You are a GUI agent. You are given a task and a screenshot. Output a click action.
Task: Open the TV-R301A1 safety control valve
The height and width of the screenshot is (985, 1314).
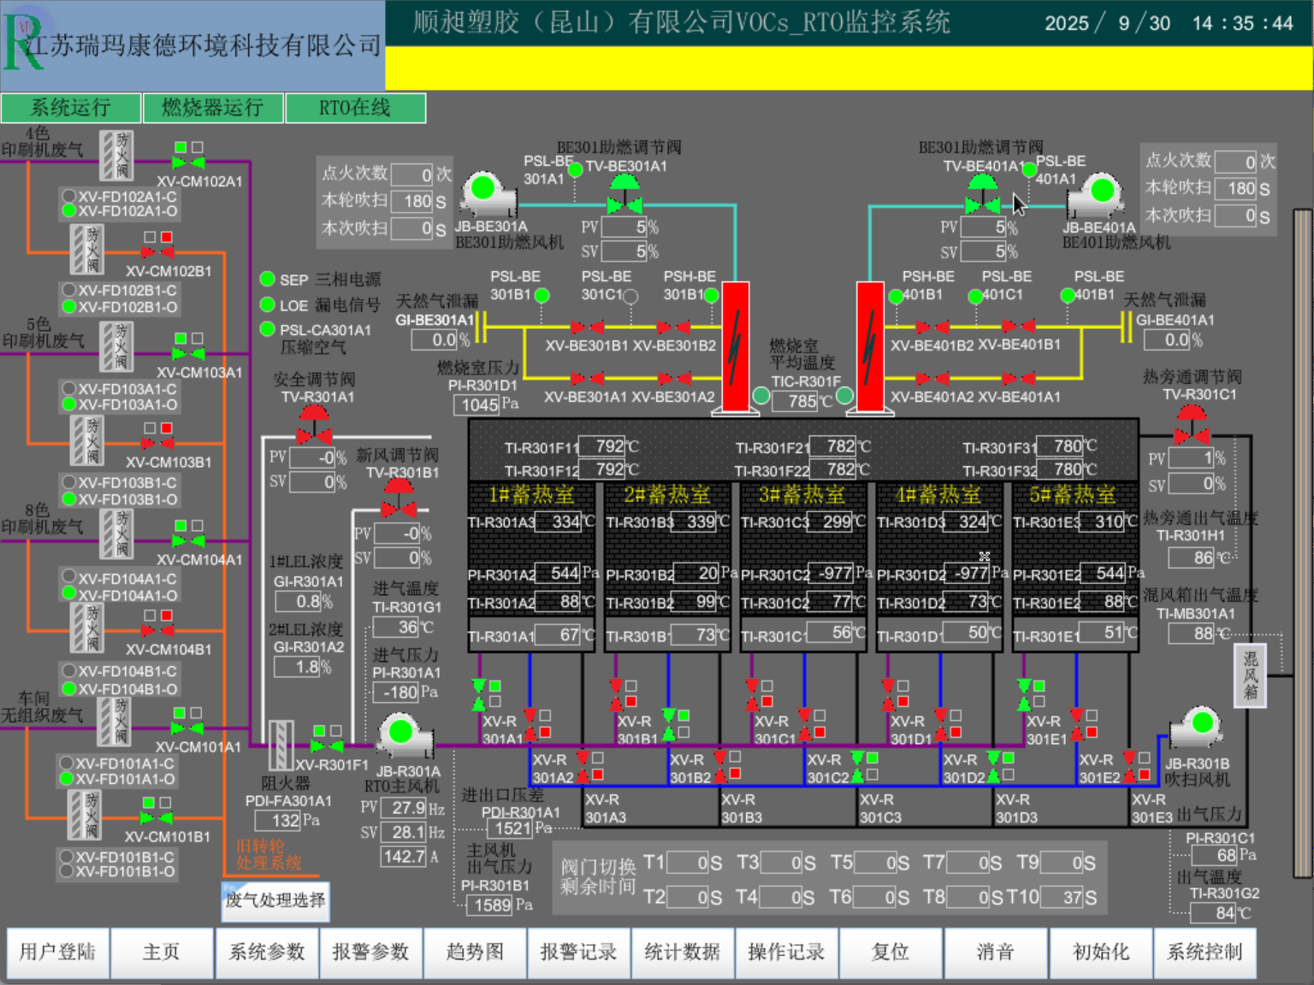[x=313, y=424]
